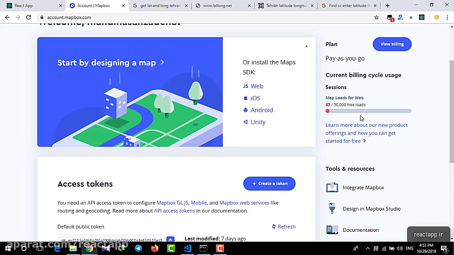
Task: Expand the product offerings link chevron
Action: pyautogui.click(x=364, y=141)
